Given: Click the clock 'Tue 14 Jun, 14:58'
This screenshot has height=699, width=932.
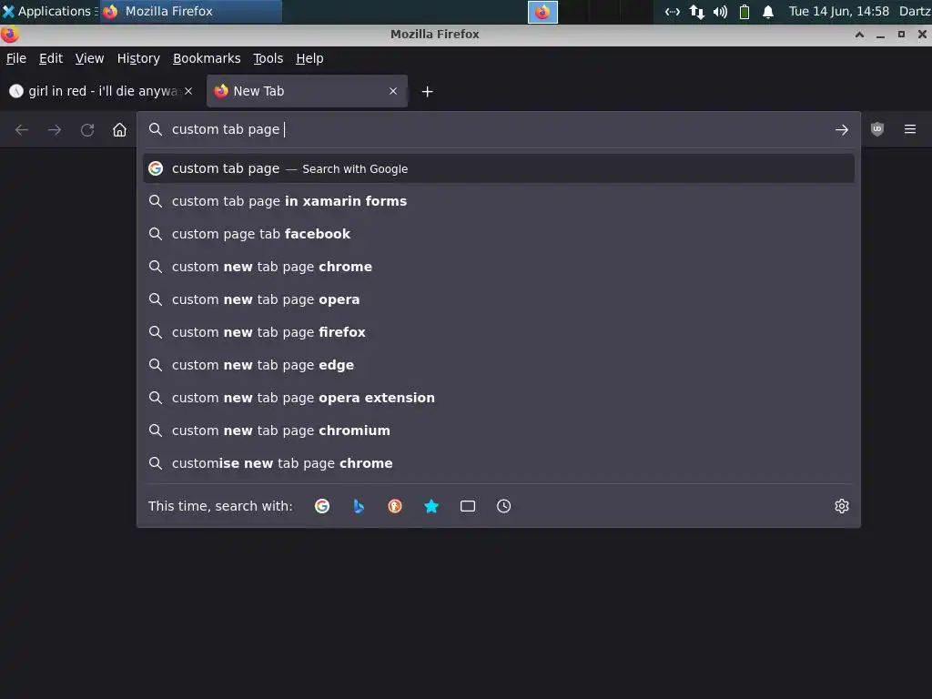Looking at the screenshot, I should point(838,11).
